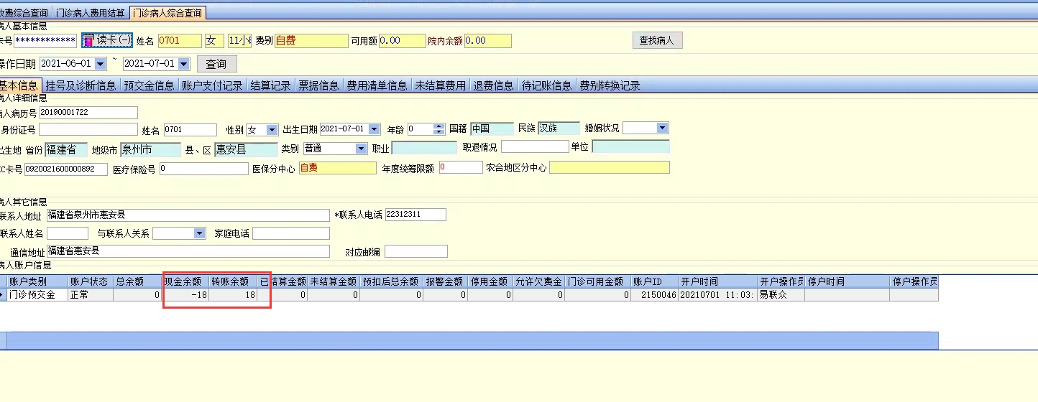Click the empty 身份证号 field
The height and width of the screenshot is (402, 1038).
tap(88, 130)
